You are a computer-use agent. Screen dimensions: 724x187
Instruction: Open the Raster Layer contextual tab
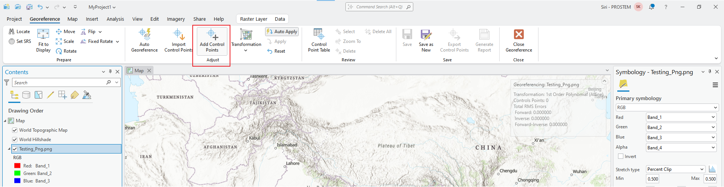pyautogui.click(x=253, y=19)
